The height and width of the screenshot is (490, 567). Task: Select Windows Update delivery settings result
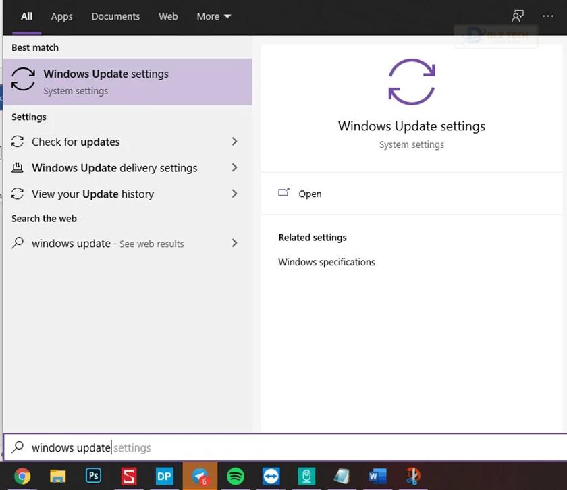pos(128,167)
